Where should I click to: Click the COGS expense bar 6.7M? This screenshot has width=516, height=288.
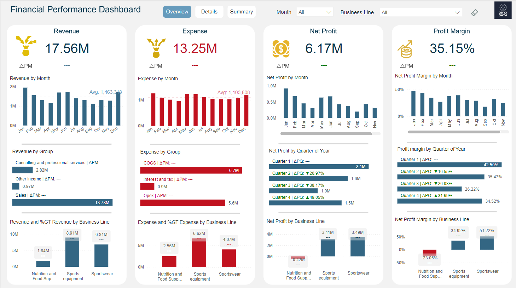[x=191, y=171]
